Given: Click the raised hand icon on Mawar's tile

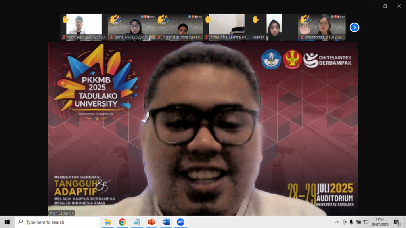Looking at the screenshot, I should pyautogui.click(x=256, y=19).
